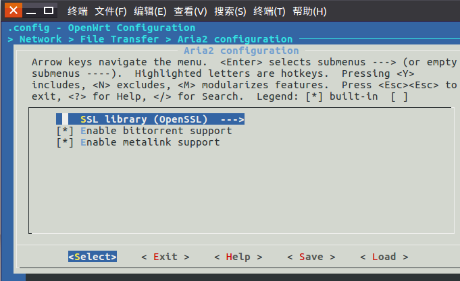Screen dimensions: 460x281
Task: Click Enable bittorrent support label
Action: point(156,131)
